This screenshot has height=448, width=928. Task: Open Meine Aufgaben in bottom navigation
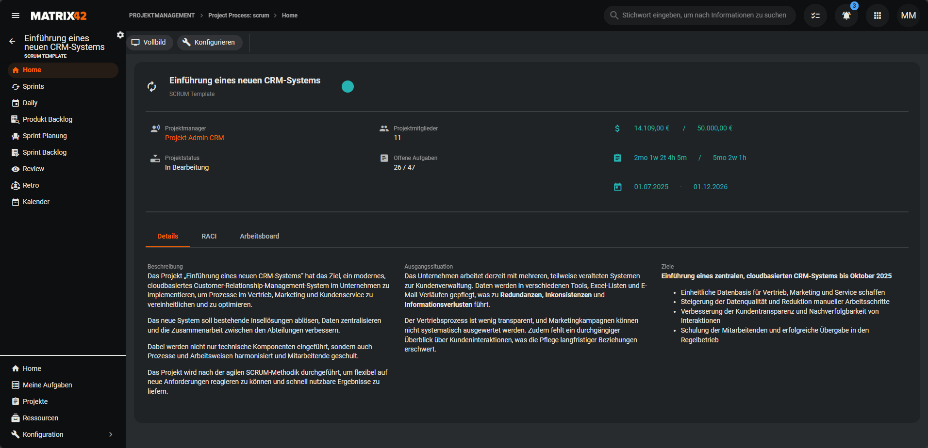pyautogui.click(x=47, y=385)
